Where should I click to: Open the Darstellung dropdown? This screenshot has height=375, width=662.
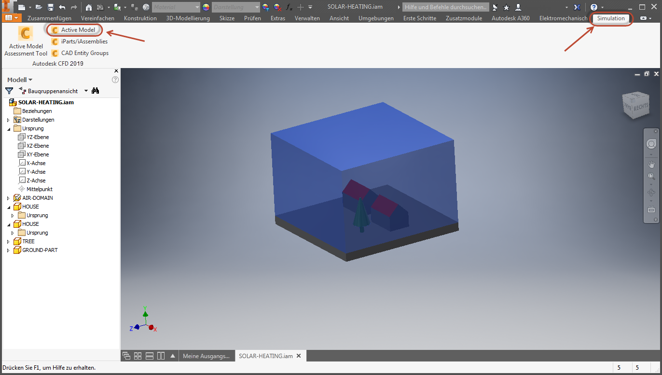[x=235, y=7]
